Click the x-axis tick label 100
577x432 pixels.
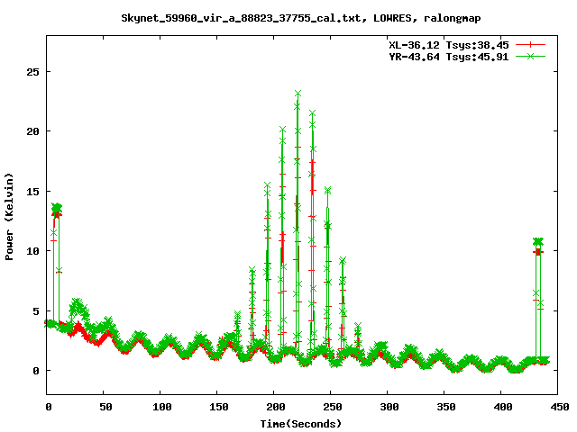(x=162, y=407)
